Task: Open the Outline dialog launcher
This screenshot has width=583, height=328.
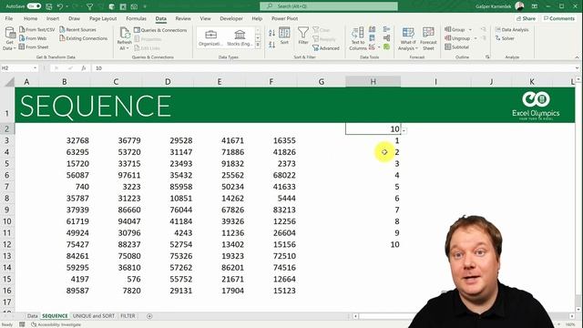Action: tap(487, 56)
